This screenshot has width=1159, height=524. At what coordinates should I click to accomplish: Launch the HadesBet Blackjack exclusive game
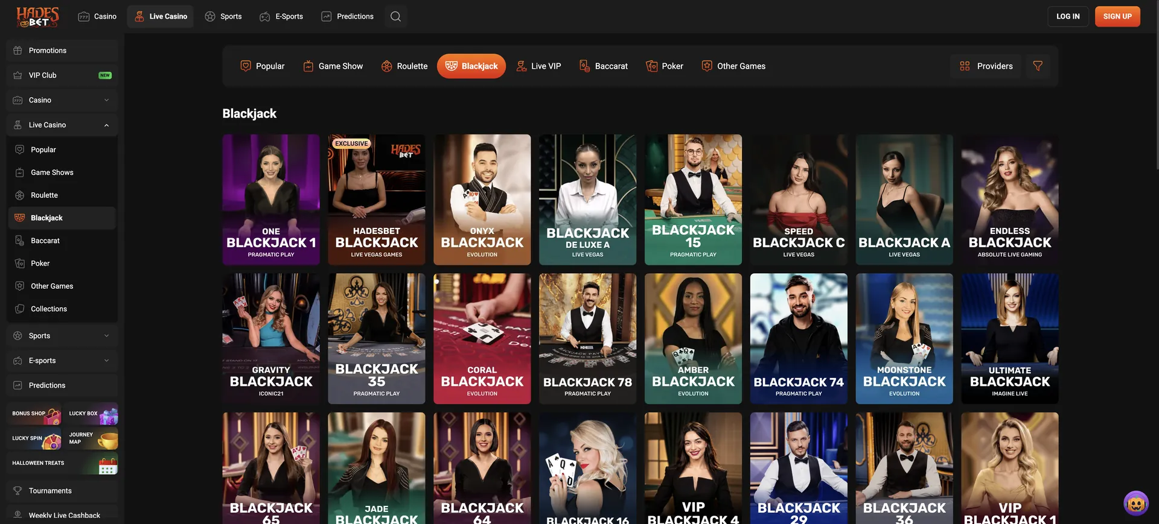[x=377, y=200]
